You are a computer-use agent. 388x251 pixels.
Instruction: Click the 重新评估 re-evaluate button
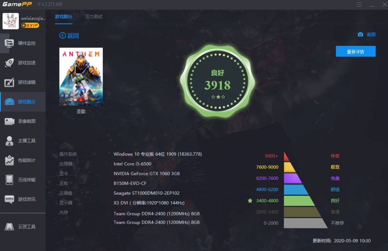[355, 51]
